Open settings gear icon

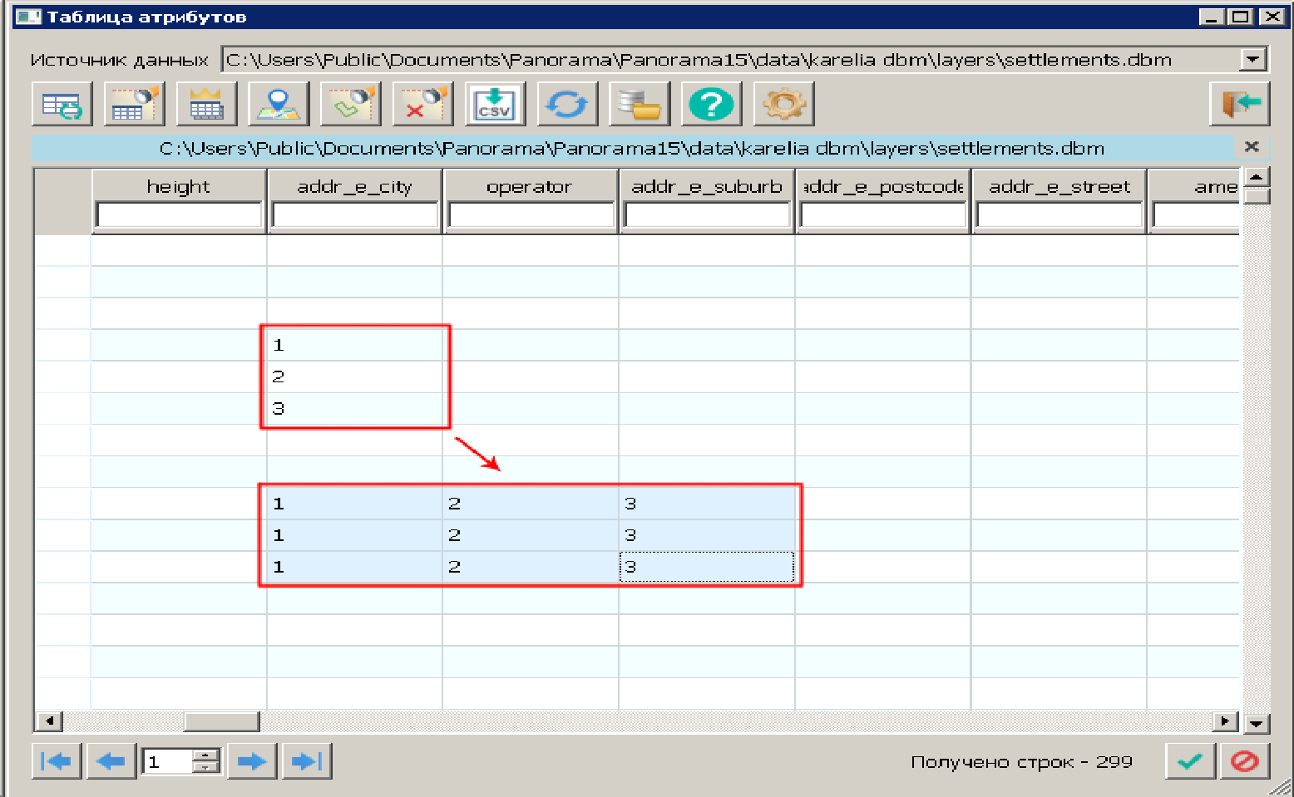[783, 105]
